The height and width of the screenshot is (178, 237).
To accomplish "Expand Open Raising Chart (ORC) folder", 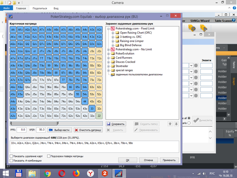I will pyautogui.click(x=113, y=33).
